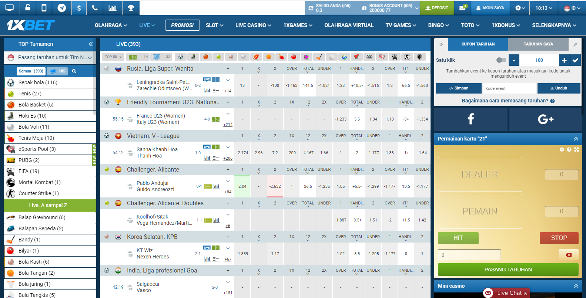Open Bagaimana cara memasang taruhan link
Image resolution: width=586 pixels, height=298 pixels.
click(x=508, y=101)
